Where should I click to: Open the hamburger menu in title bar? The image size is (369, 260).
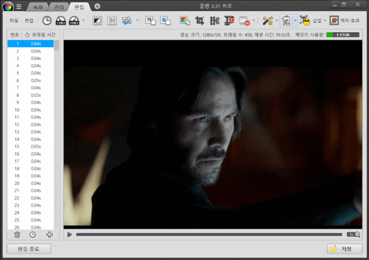[19, 6]
